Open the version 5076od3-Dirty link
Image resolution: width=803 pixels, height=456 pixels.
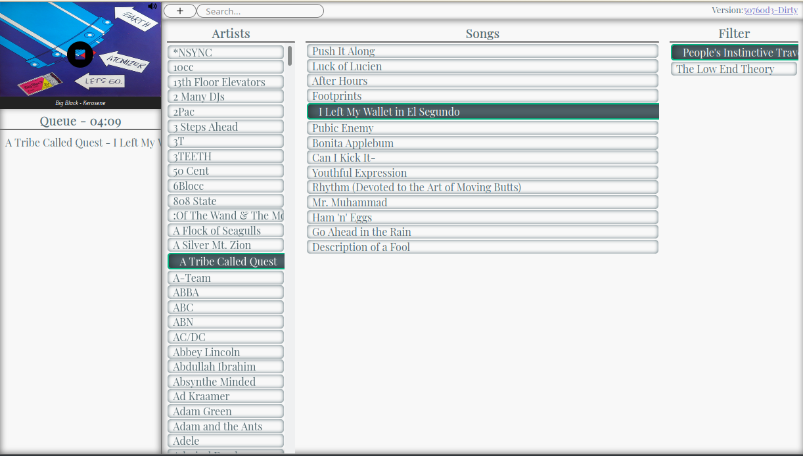pos(770,11)
